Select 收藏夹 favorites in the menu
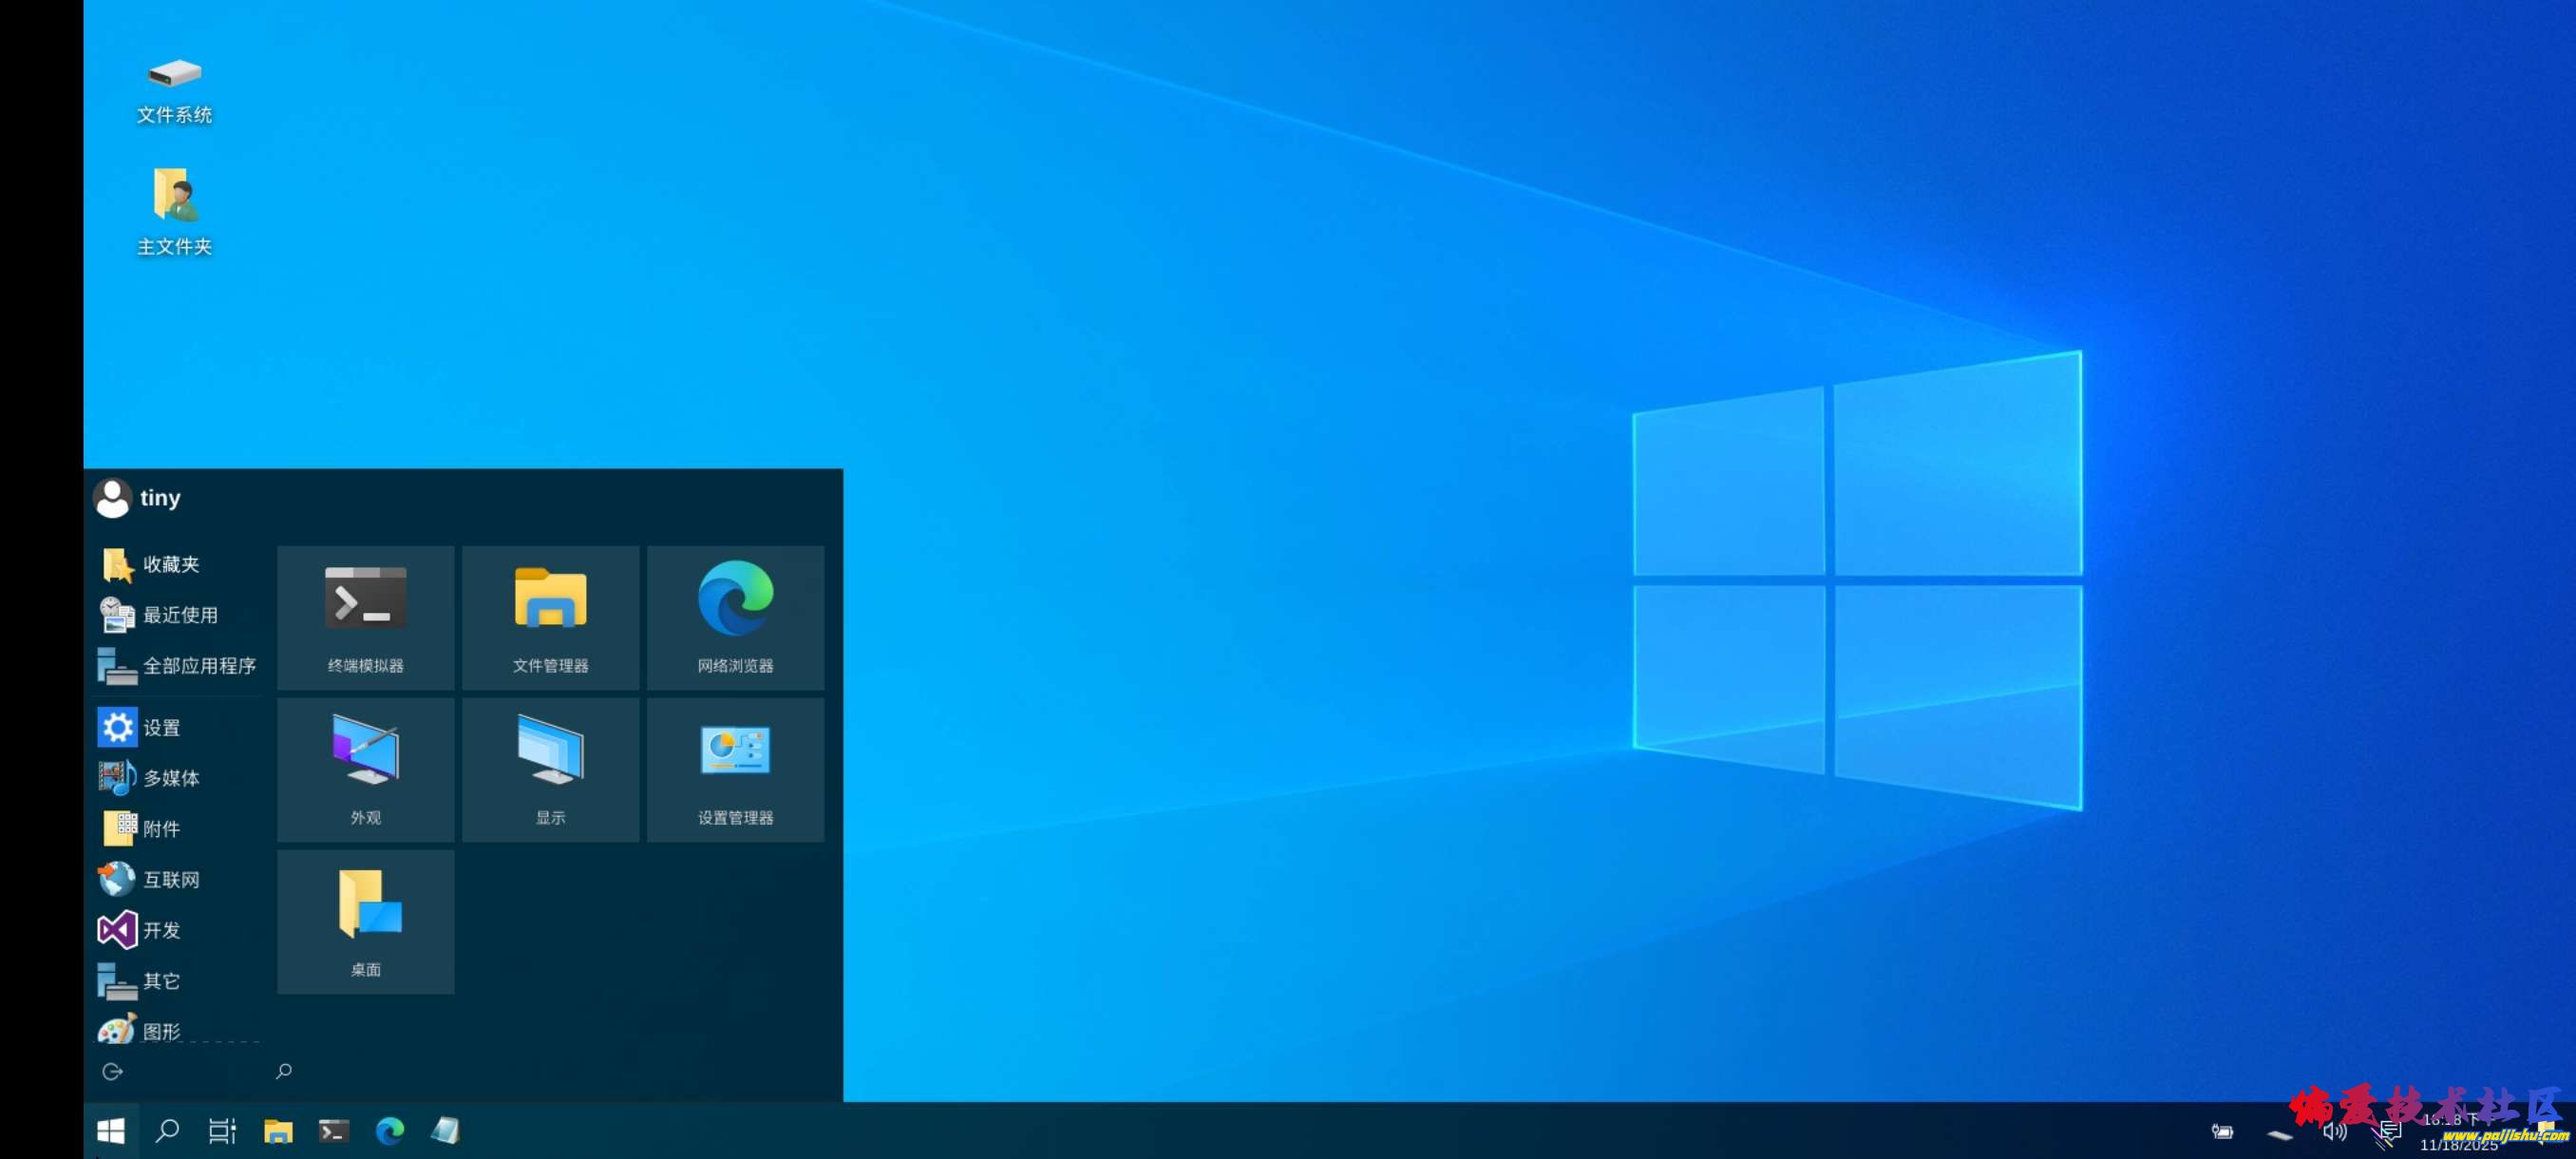The width and height of the screenshot is (2576, 1159). (170, 564)
